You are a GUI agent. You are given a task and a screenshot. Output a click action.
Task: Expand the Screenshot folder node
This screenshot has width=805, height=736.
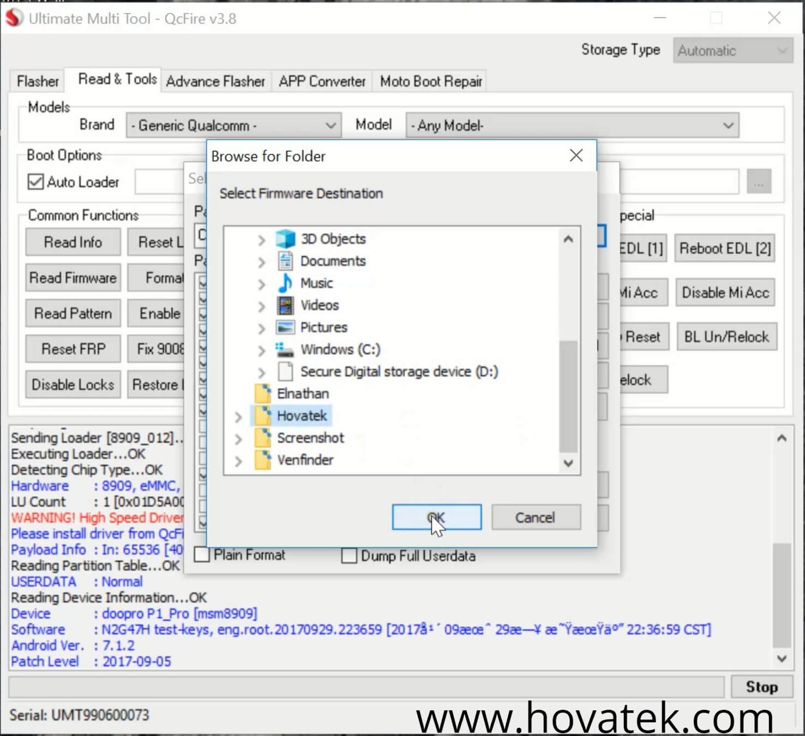point(238,438)
